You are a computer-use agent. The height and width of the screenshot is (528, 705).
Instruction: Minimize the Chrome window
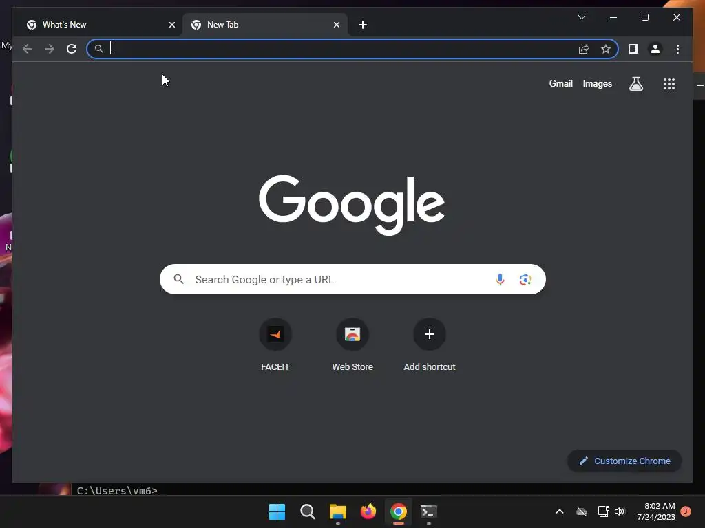point(613,17)
